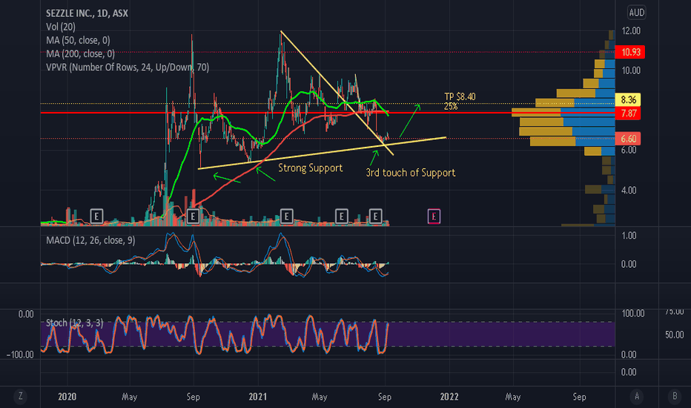Click the B button in the bottom-right corner
Viewport: 691px width, 408px height.
[675, 397]
